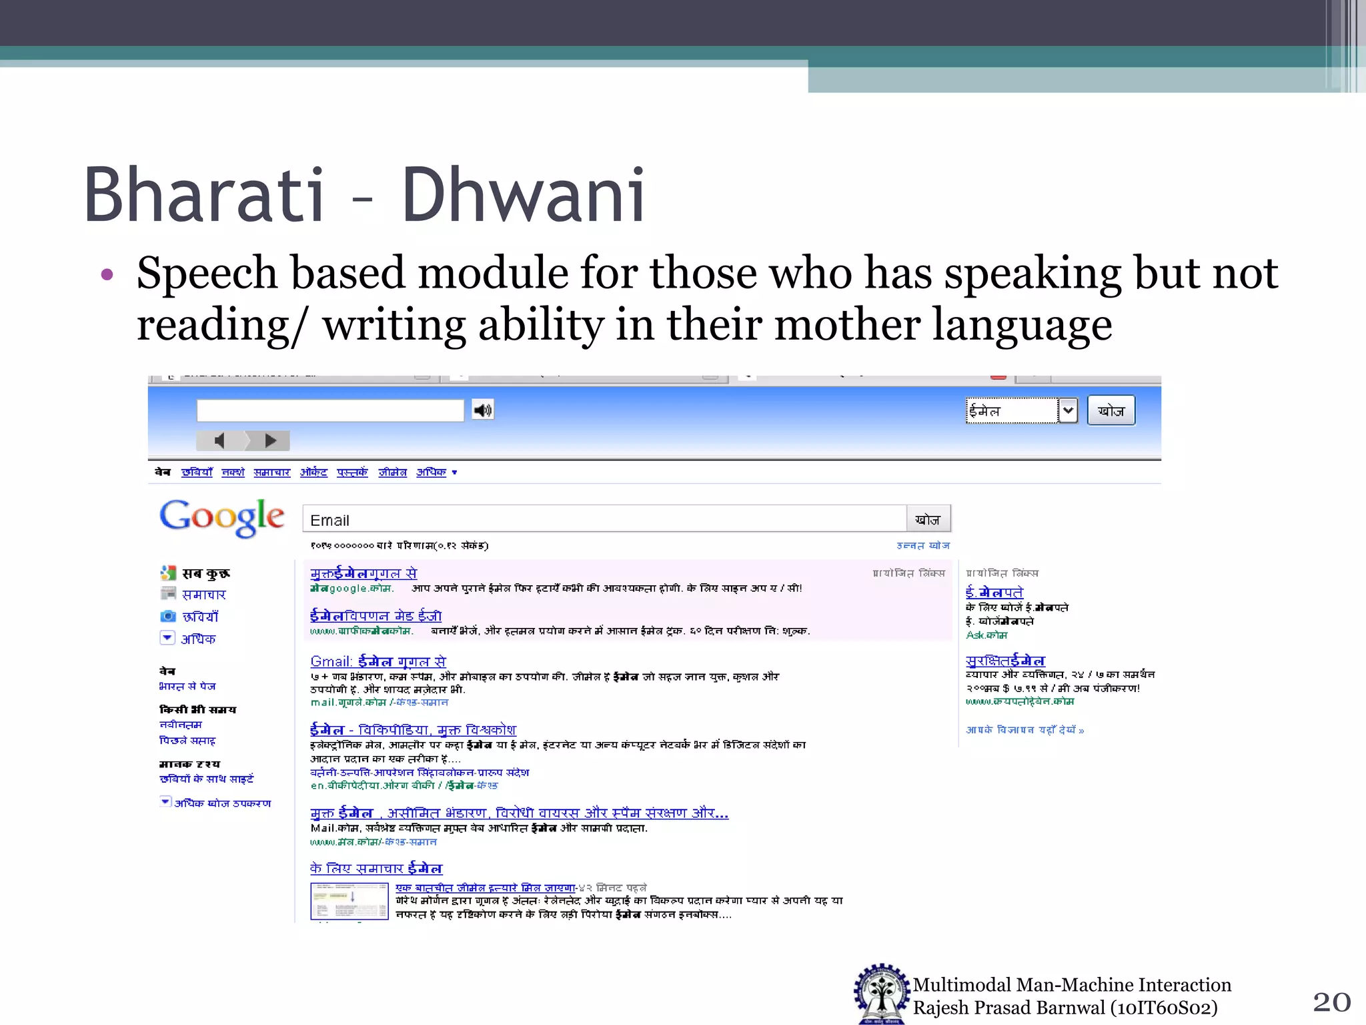
Task: Open the समाचार link in the left sidebar
Action: point(204,595)
